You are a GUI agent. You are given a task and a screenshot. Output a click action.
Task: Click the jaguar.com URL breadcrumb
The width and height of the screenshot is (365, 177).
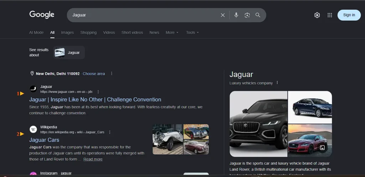66,92
